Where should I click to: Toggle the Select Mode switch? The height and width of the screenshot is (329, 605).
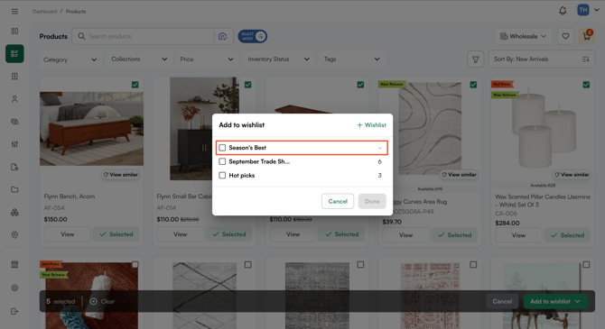[x=252, y=36]
